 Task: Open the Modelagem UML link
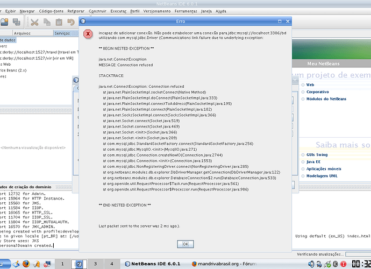(322, 176)
